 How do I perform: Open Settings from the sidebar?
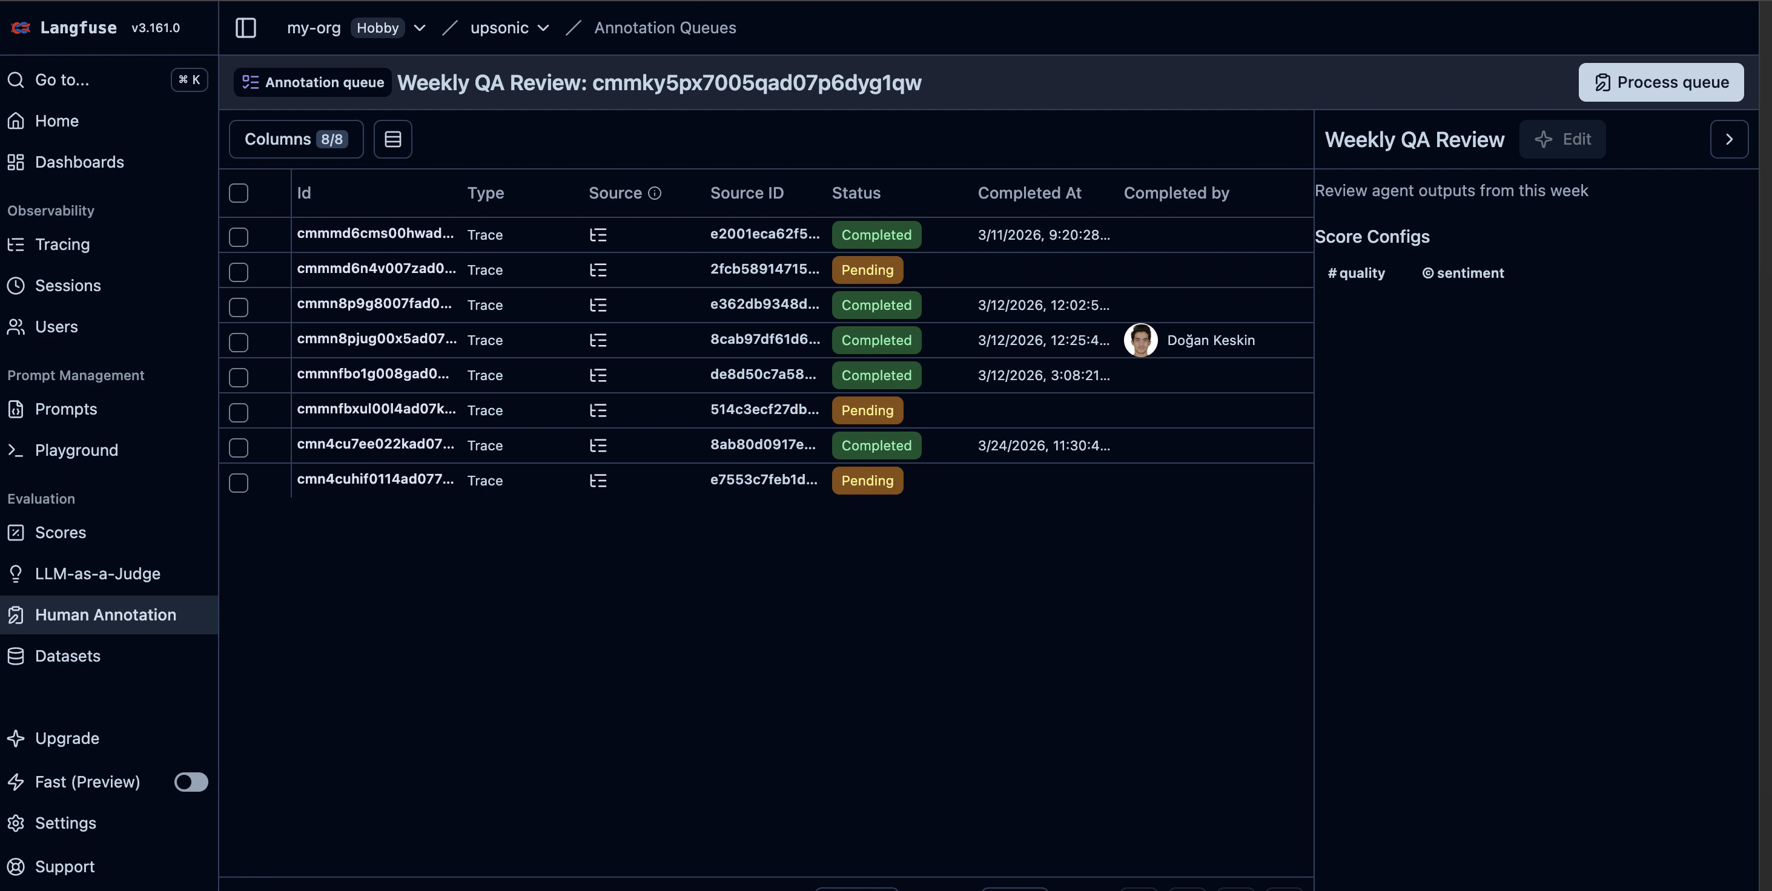click(65, 823)
